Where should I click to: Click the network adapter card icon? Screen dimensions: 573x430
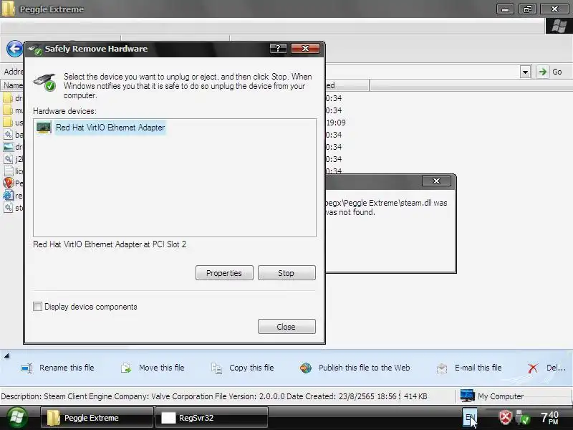click(44, 128)
